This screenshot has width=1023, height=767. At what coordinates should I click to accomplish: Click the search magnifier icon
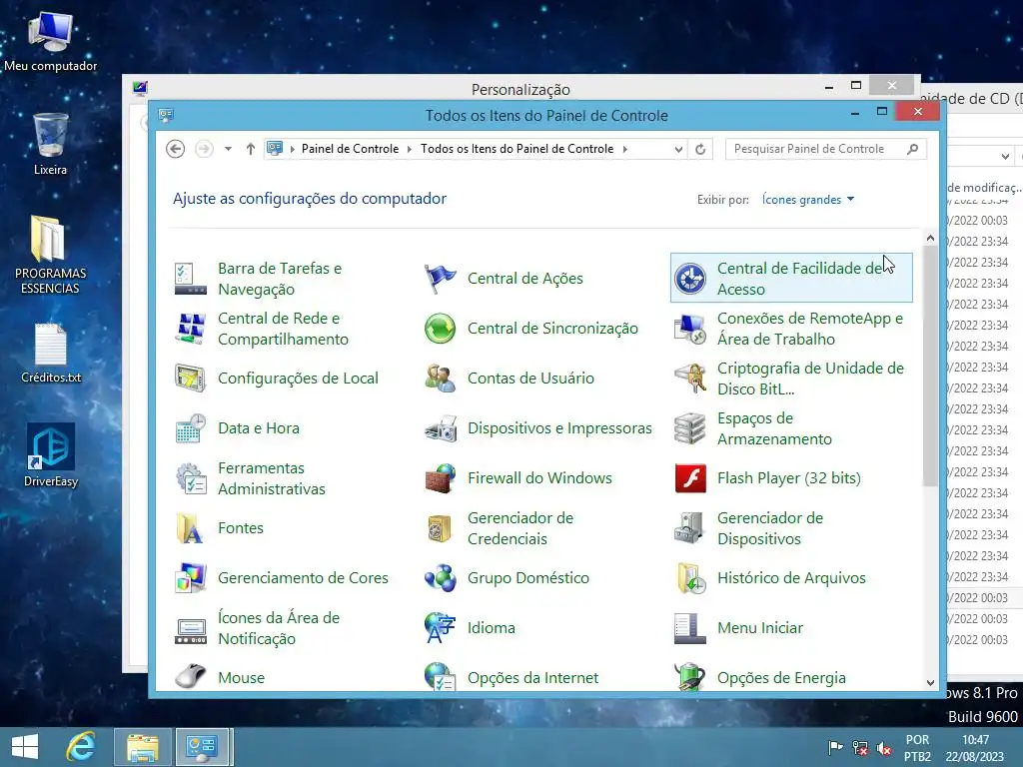pyautogui.click(x=913, y=150)
